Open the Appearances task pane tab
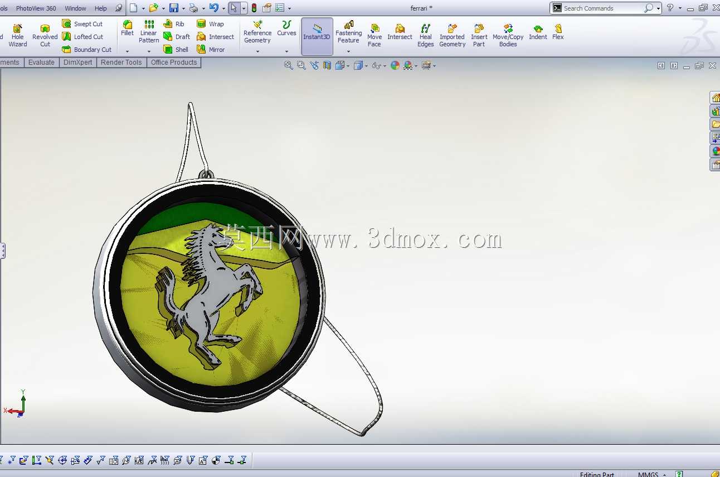 pyautogui.click(x=716, y=151)
